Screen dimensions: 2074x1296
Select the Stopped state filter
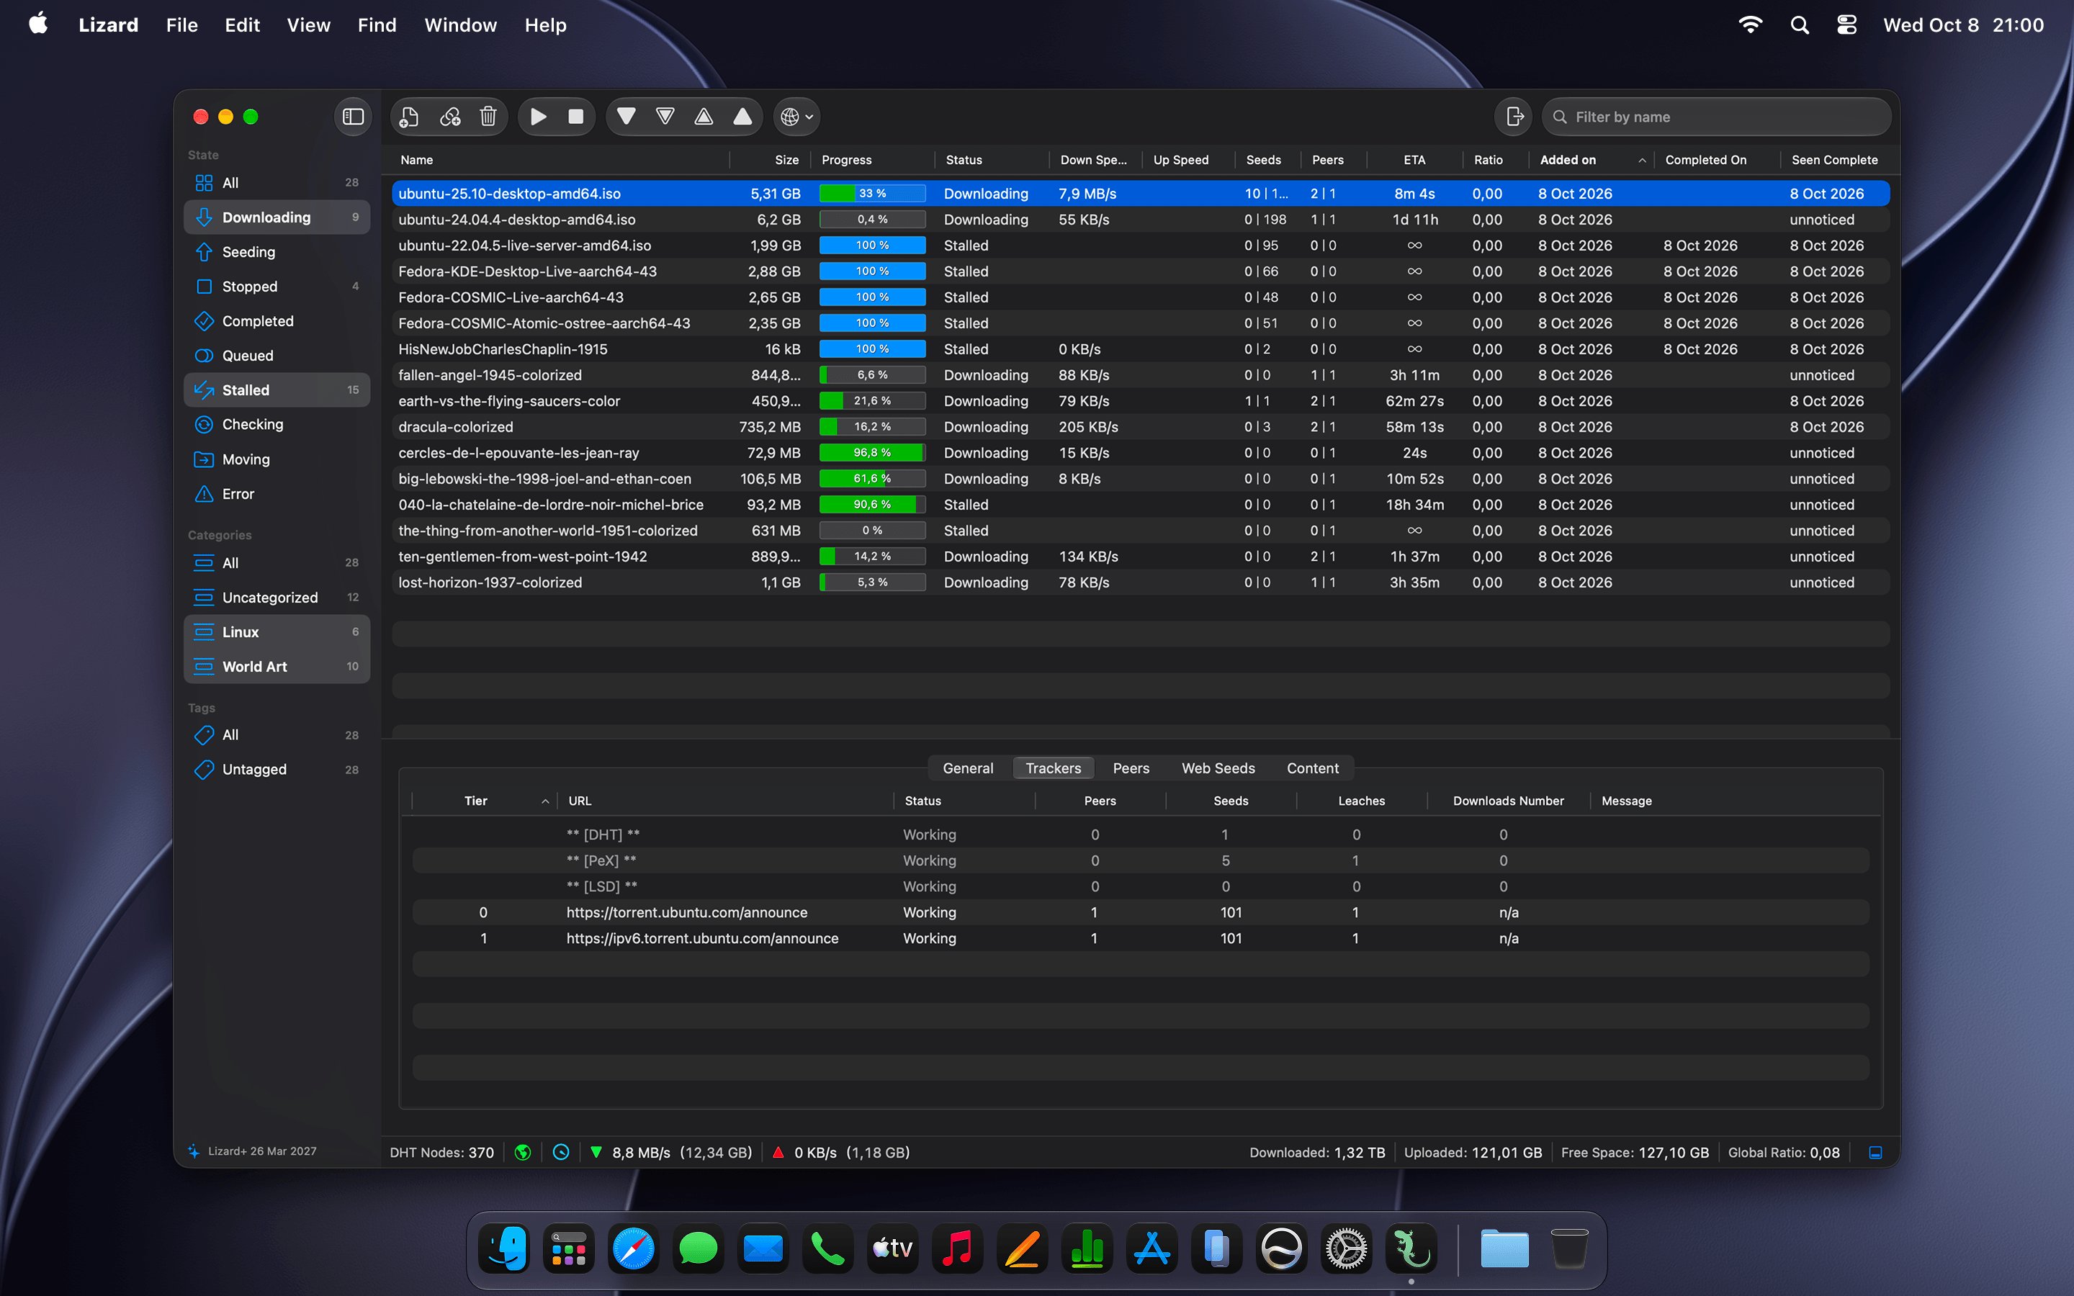pos(277,287)
